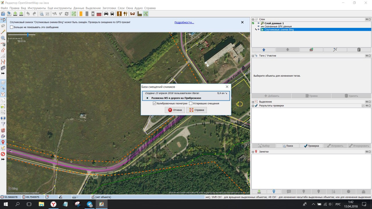Open the 'Слои' menu
Viewport: 372px width, 209px height.
[121, 8]
